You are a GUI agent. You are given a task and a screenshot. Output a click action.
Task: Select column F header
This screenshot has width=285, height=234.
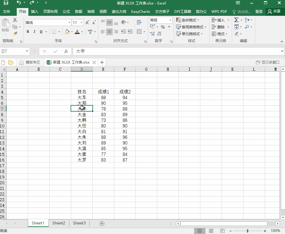tap(125, 69)
